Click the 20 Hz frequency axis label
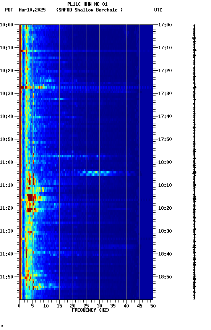The height and width of the screenshot is (330, 211). [x=73, y=306]
